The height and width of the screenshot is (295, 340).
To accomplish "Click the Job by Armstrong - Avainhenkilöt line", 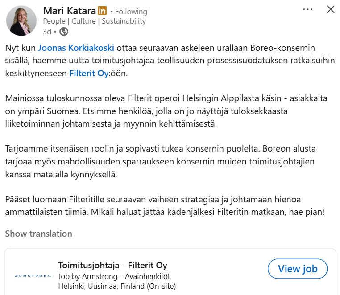I will point(114,276).
